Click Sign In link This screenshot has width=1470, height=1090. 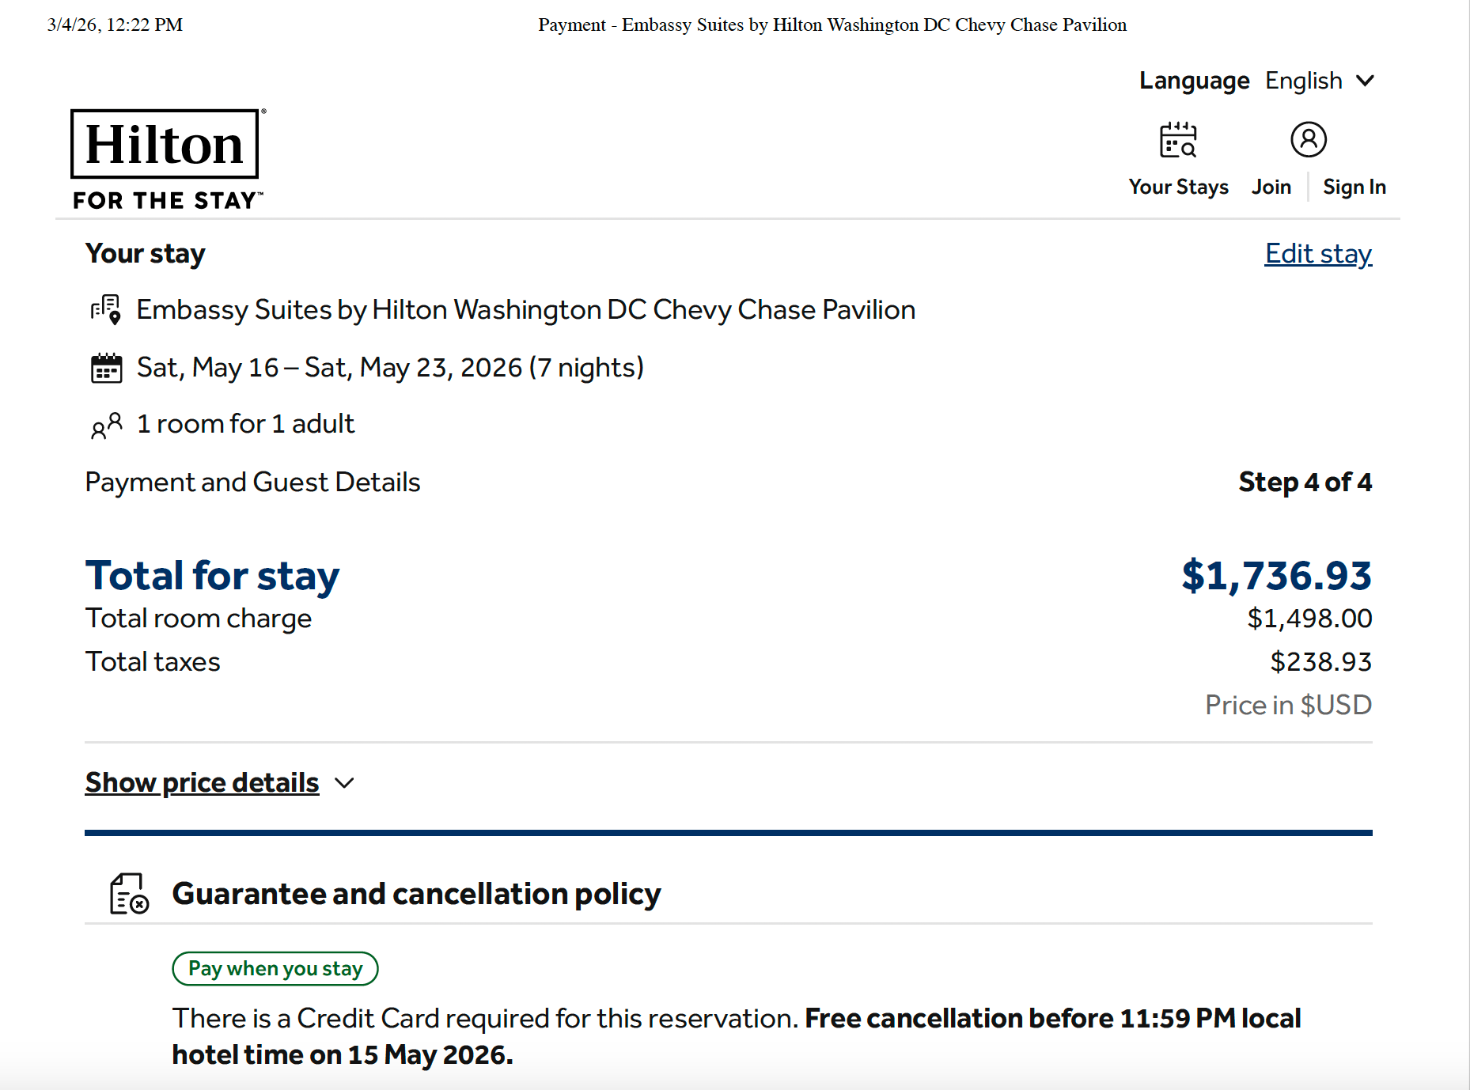[1354, 187]
